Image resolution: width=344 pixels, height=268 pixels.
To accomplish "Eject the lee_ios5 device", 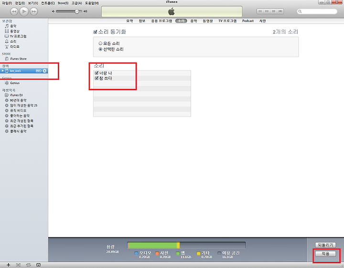I will click(44, 71).
